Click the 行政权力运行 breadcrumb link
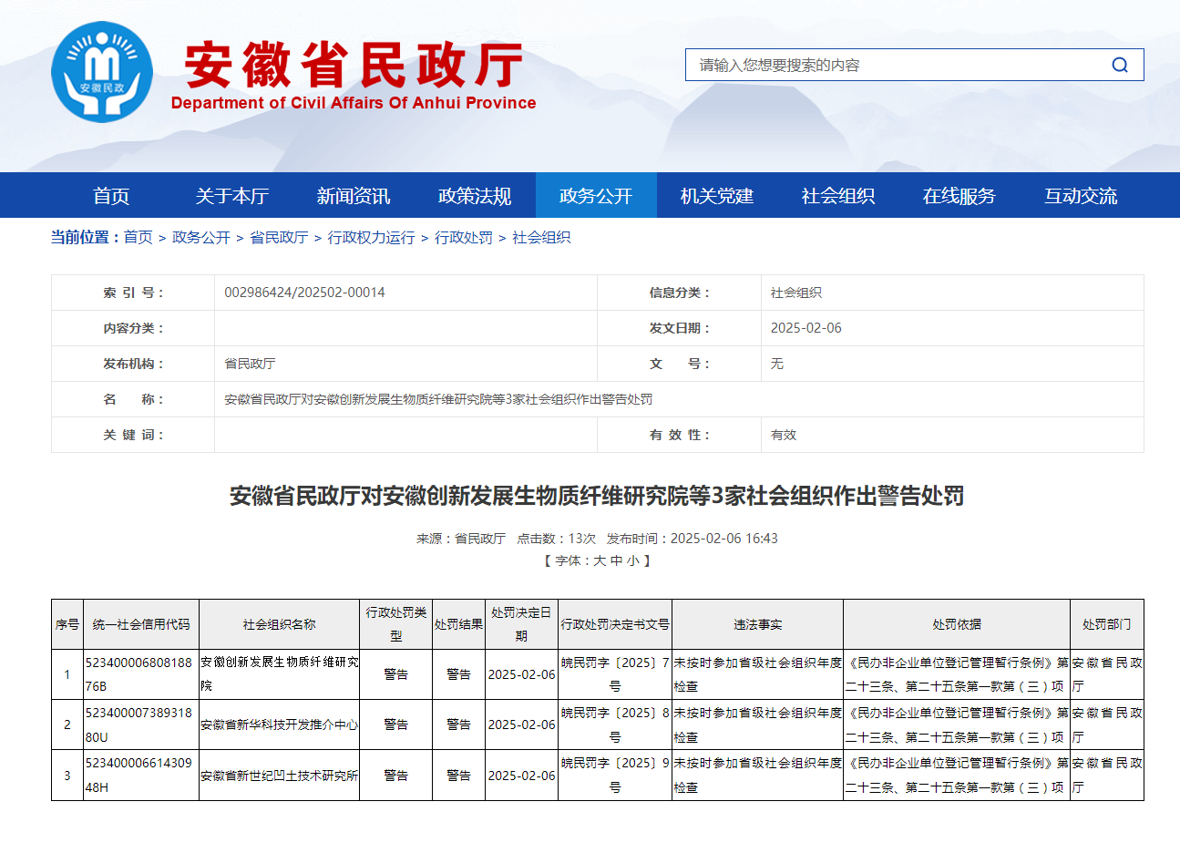This screenshot has height=853, width=1180. tap(372, 238)
